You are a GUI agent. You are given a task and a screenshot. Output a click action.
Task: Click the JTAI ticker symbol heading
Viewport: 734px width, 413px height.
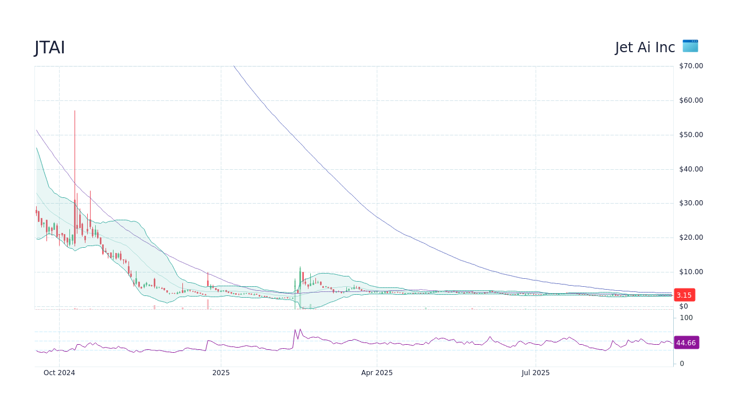(x=49, y=48)
